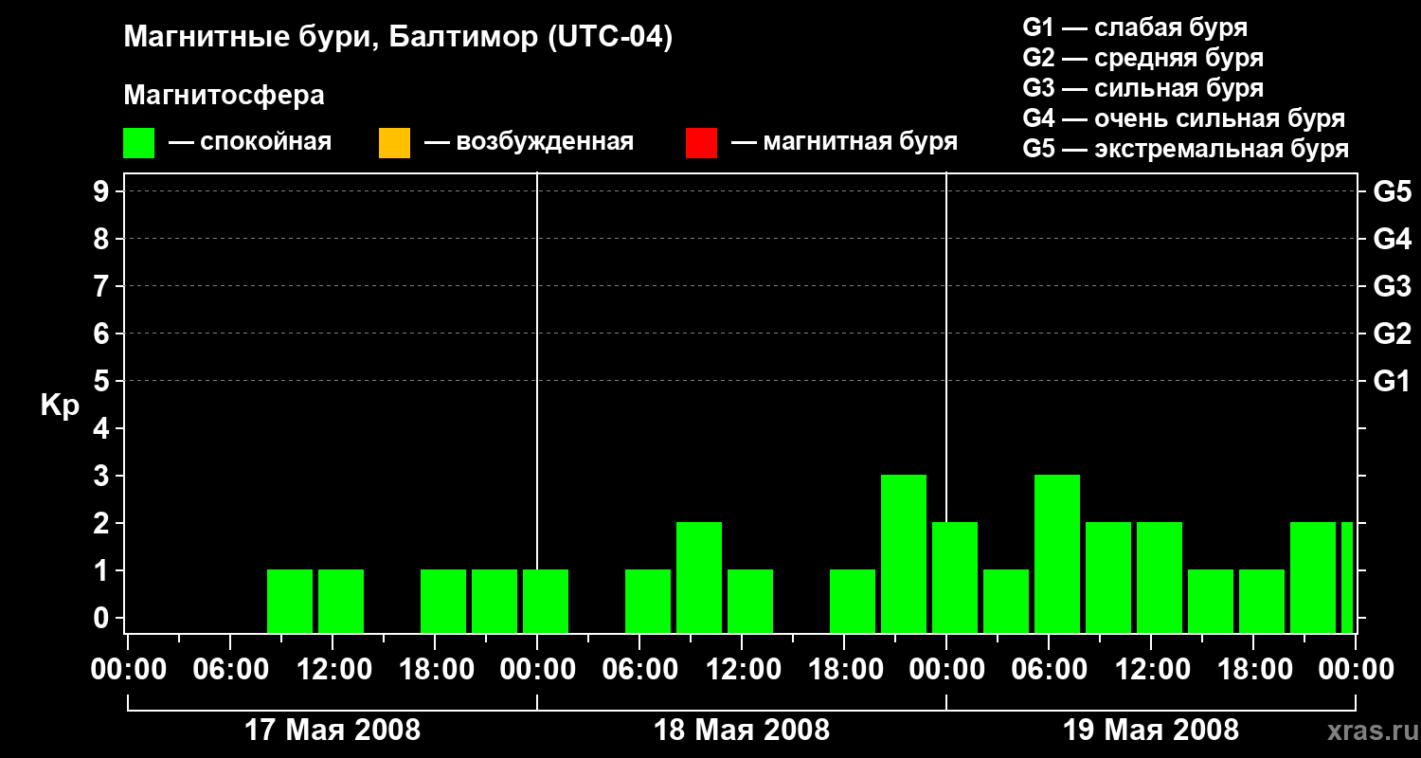Click the 'G5 — экстремальная буря' legend line

1186,149
